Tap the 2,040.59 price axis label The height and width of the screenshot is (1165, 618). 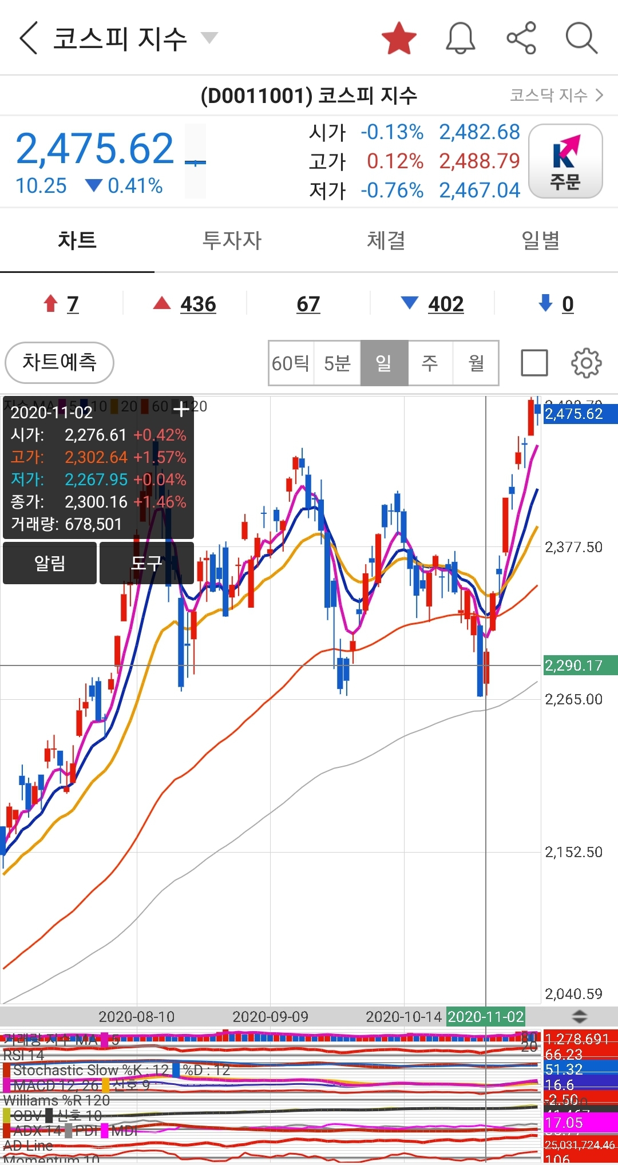pos(574,994)
